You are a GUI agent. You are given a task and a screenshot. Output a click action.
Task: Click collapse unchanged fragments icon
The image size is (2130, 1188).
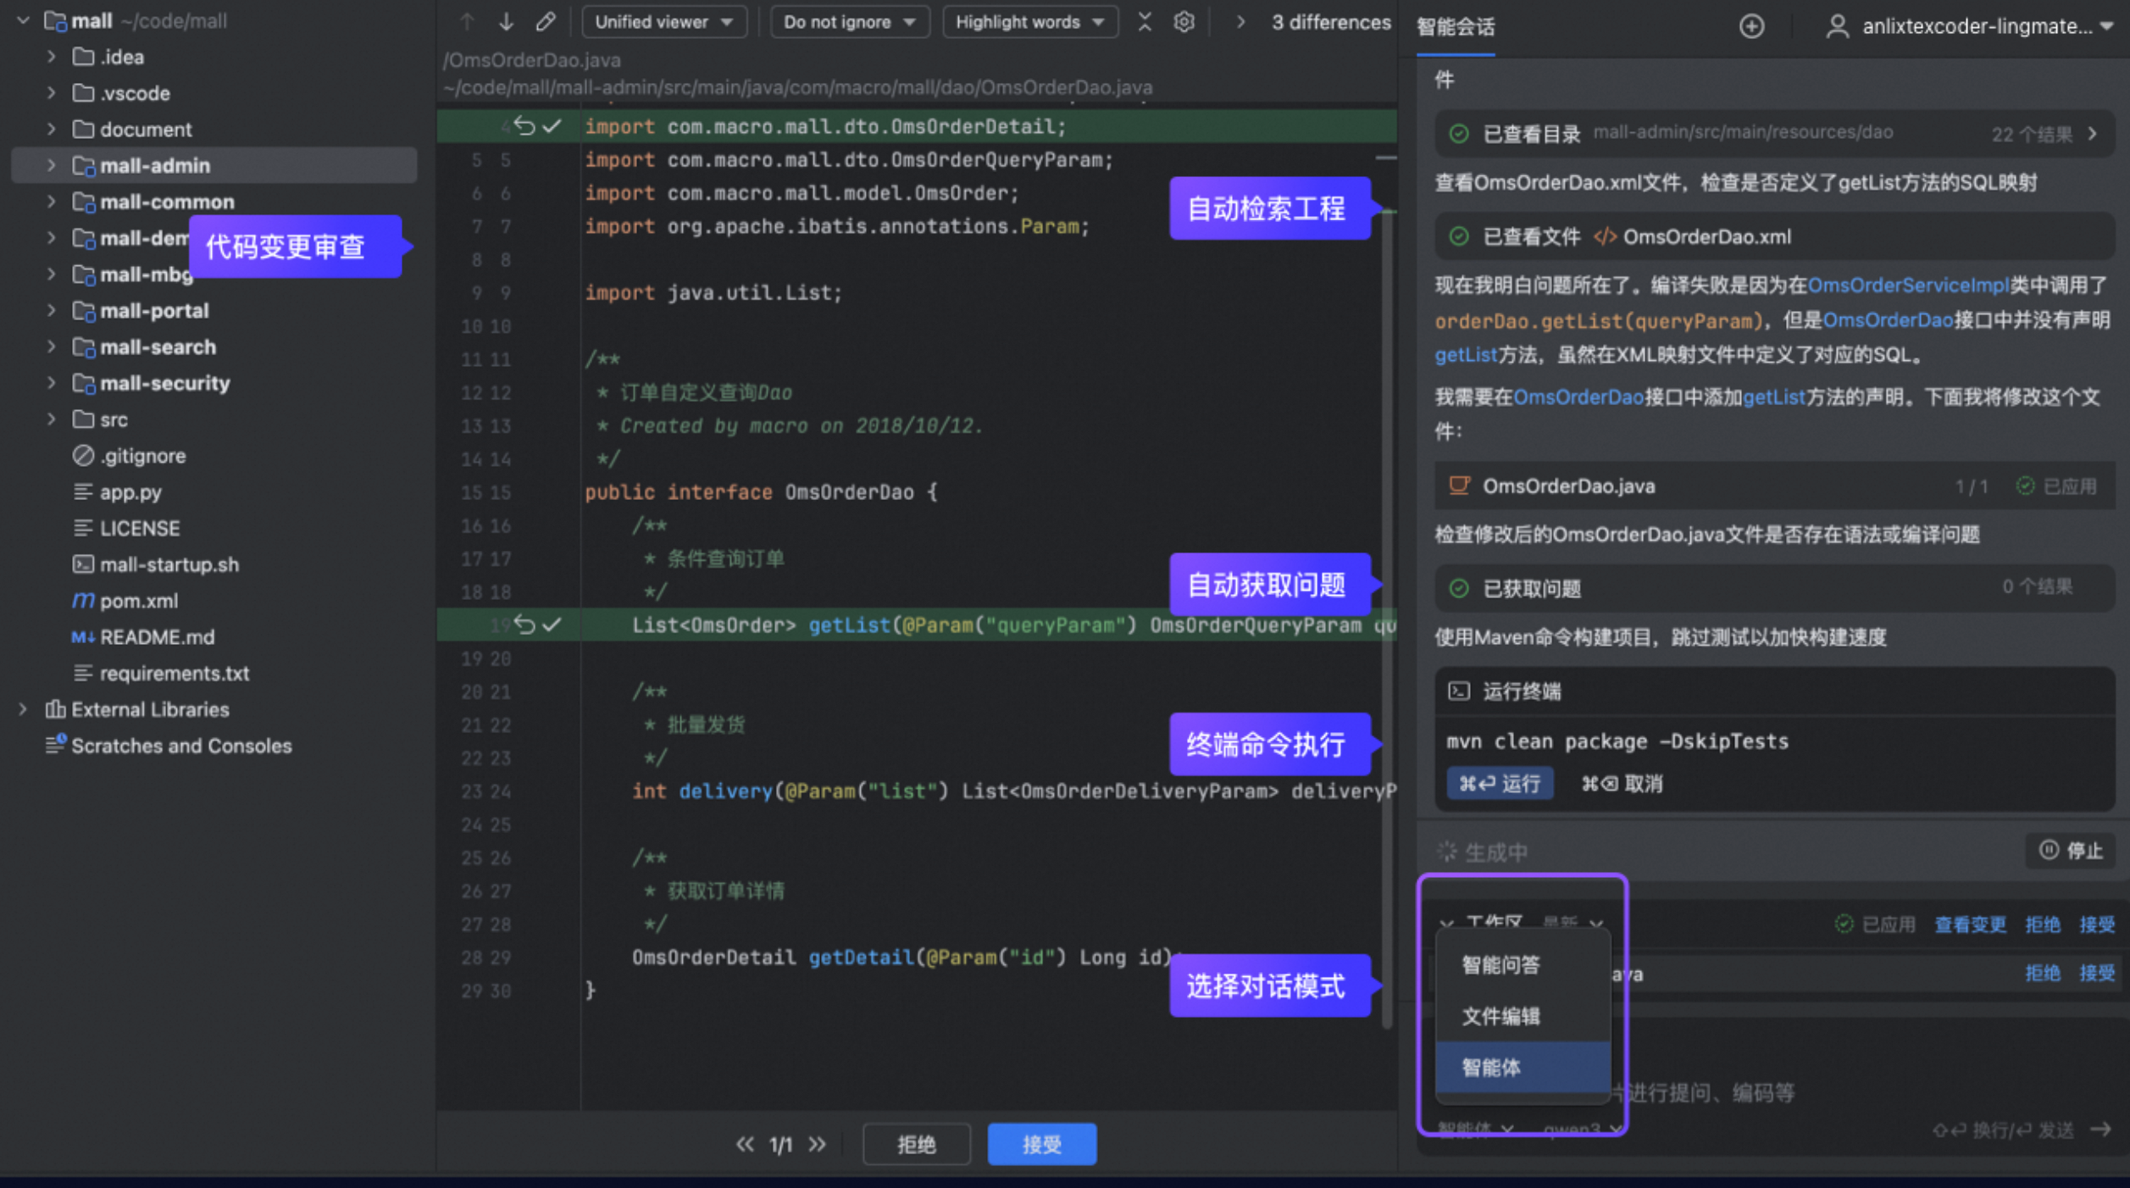[1145, 22]
